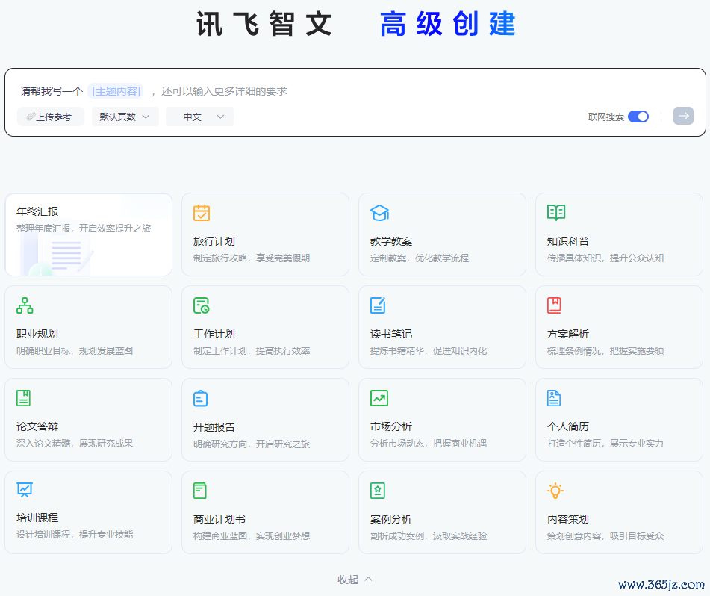The image size is (710, 596).
Task: Click description 明确职业目标，规划发展蓝图
Action: coord(75,350)
